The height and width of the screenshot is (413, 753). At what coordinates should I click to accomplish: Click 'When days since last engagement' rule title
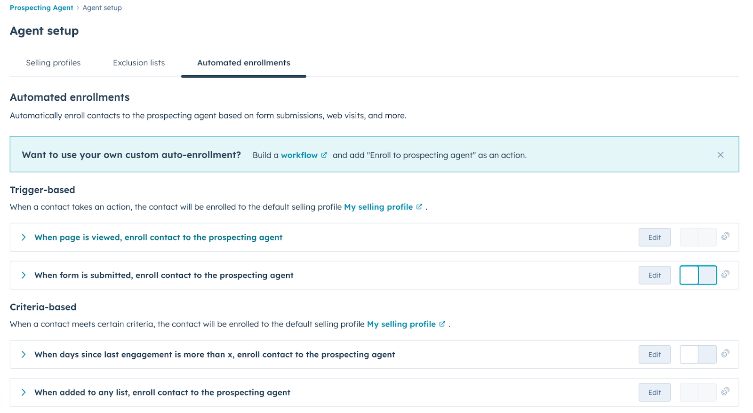215,354
